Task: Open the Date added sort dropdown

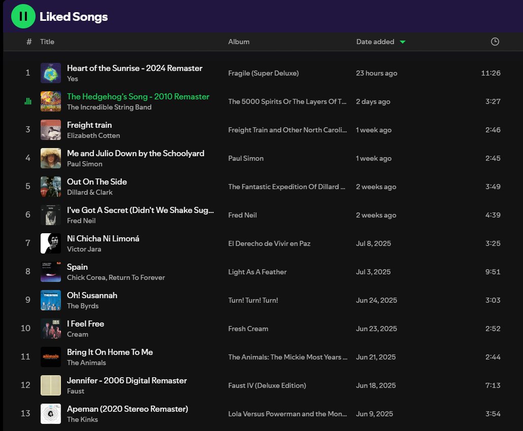Action: click(x=374, y=42)
